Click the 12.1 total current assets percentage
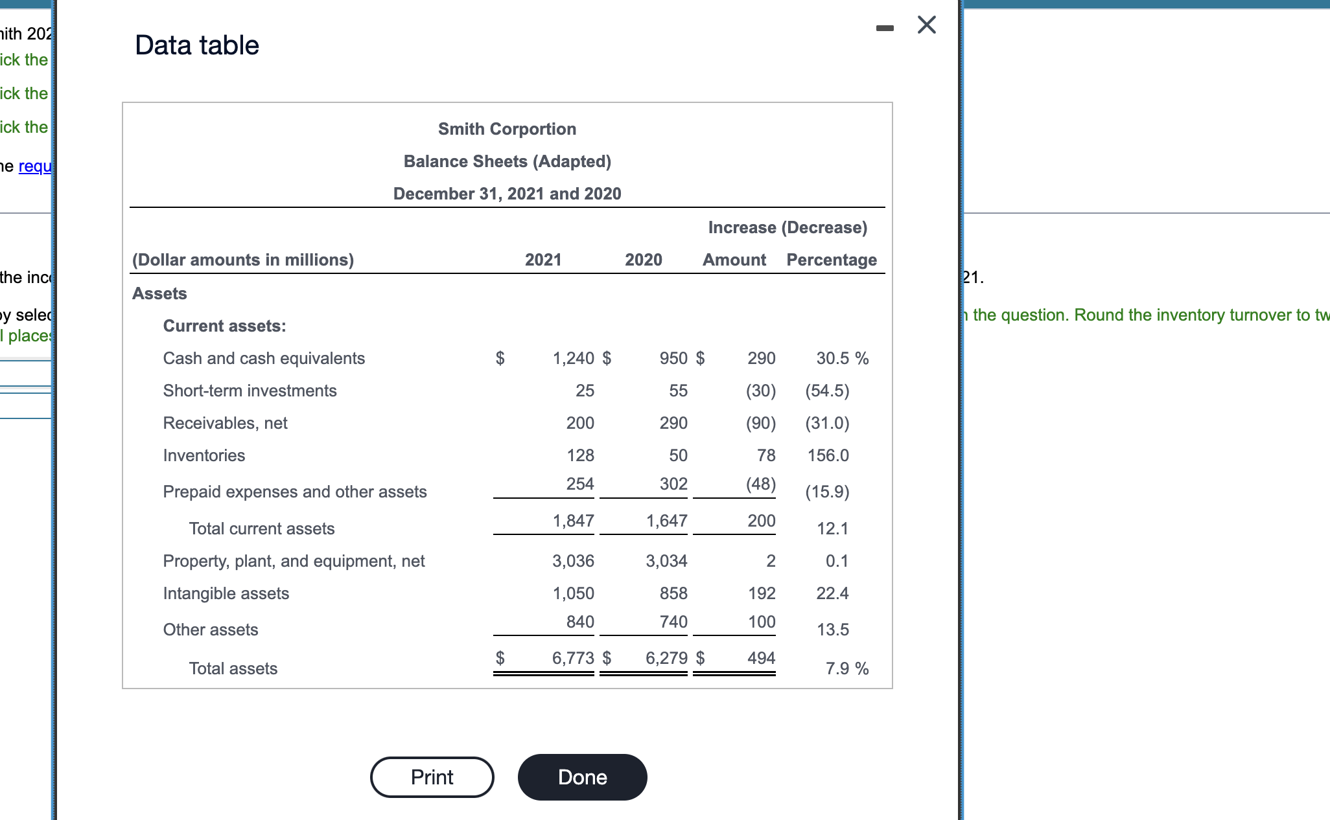 [x=832, y=529]
